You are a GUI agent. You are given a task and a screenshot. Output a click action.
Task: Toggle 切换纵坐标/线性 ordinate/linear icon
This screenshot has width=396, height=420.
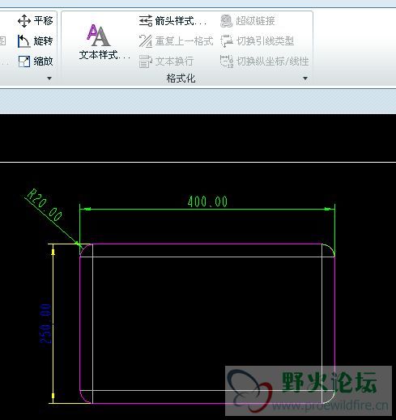coord(227,62)
